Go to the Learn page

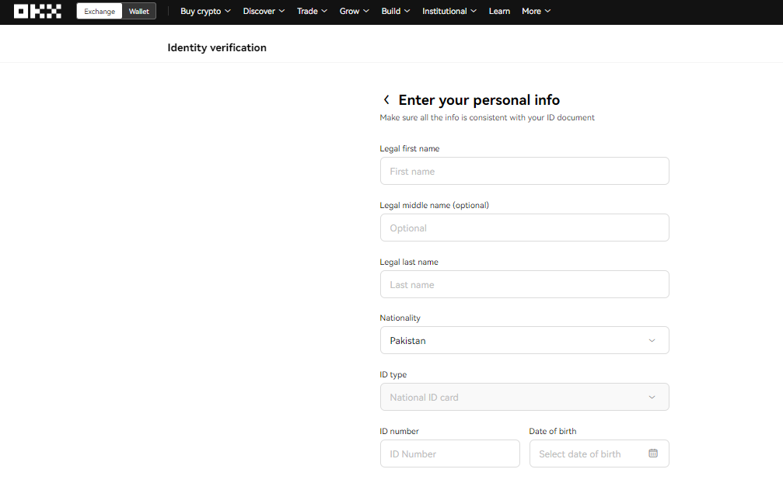click(x=499, y=11)
